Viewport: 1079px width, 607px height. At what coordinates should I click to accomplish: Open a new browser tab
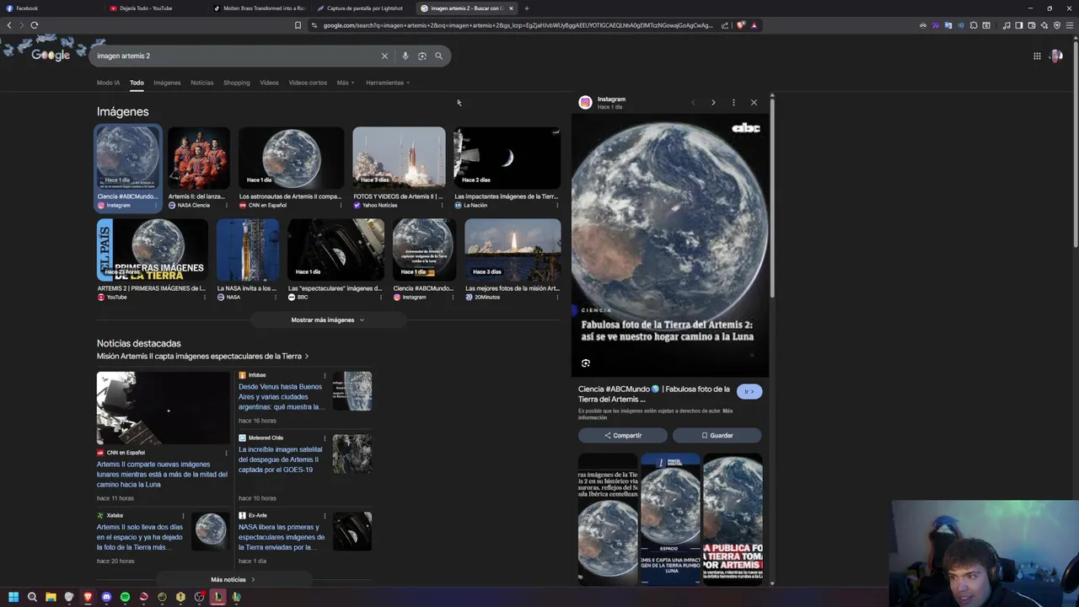(526, 8)
